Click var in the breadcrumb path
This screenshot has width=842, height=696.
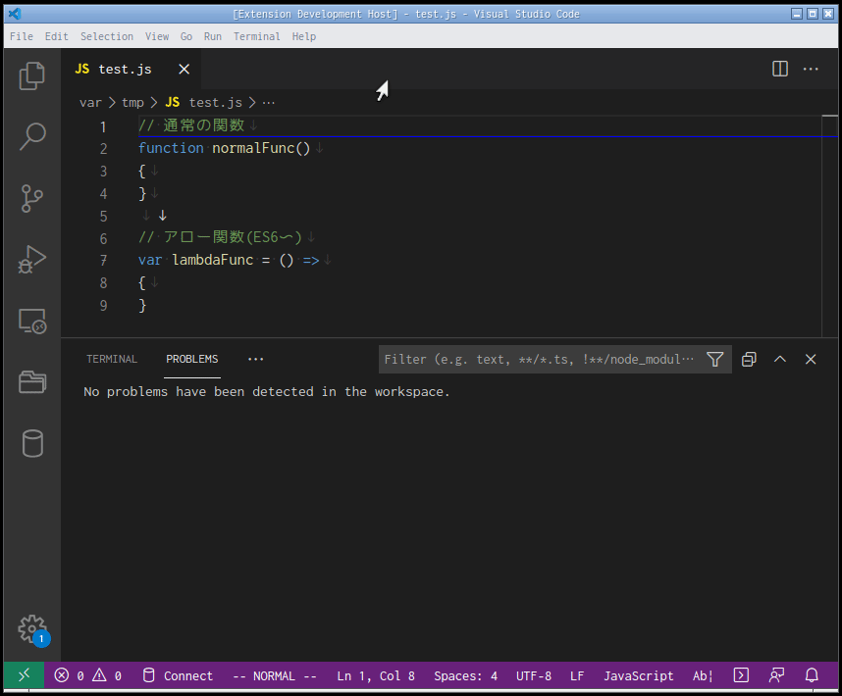pyautogui.click(x=90, y=102)
